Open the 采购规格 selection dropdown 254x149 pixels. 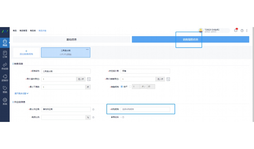[145, 109]
